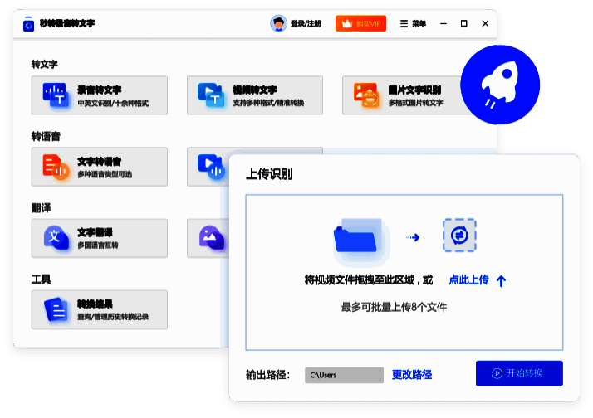593x418 pixels.
Task: Minimize the main window
Action: pyautogui.click(x=444, y=23)
